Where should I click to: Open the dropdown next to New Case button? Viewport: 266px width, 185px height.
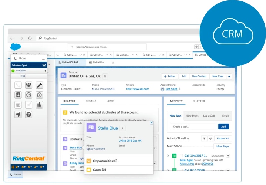(x=229, y=77)
